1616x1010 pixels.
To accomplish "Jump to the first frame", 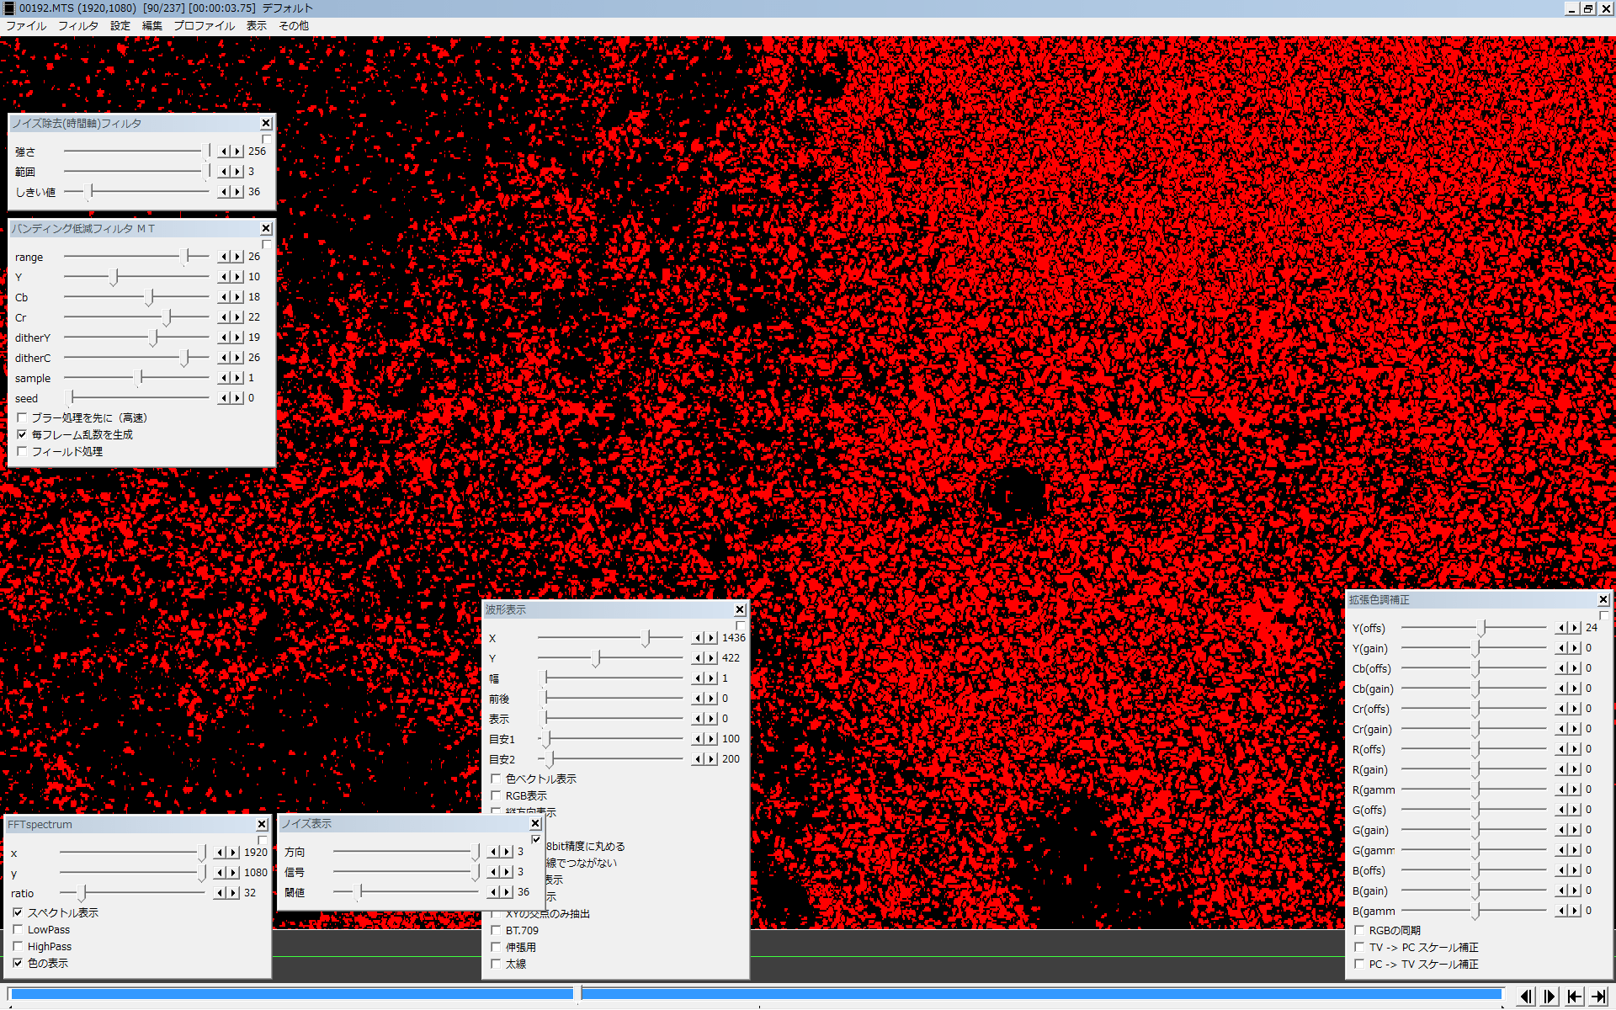I will point(1574,997).
